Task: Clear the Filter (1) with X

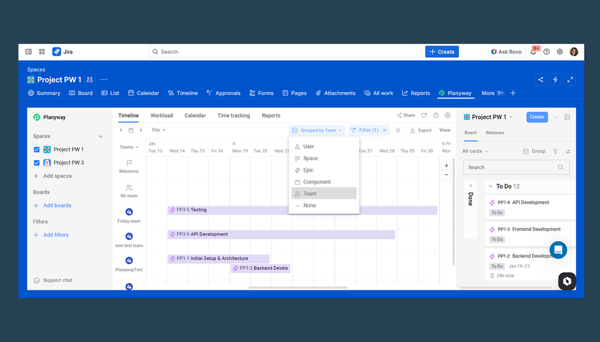Action: tap(384, 130)
